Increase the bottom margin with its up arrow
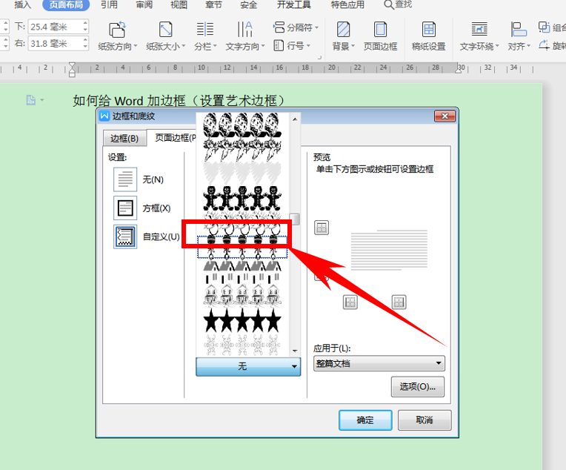Image resolution: width=566 pixels, height=470 pixels. 85,23
